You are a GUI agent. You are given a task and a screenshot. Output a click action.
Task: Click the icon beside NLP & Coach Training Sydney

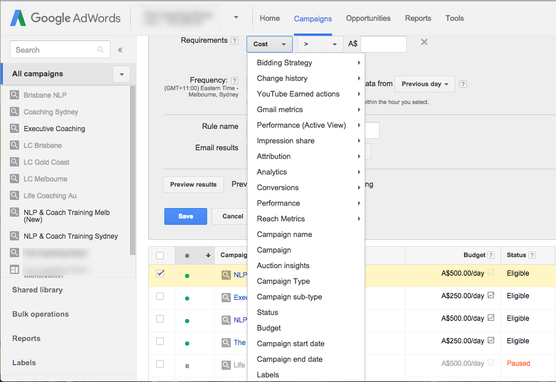click(14, 236)
